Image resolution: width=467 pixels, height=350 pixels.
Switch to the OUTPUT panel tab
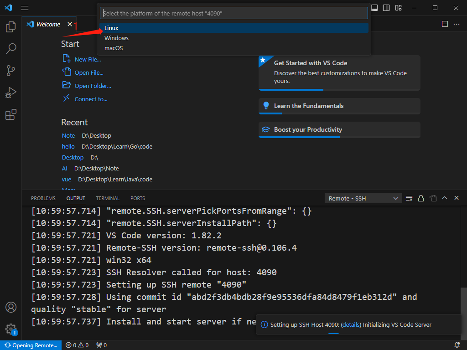click(76, 198)
